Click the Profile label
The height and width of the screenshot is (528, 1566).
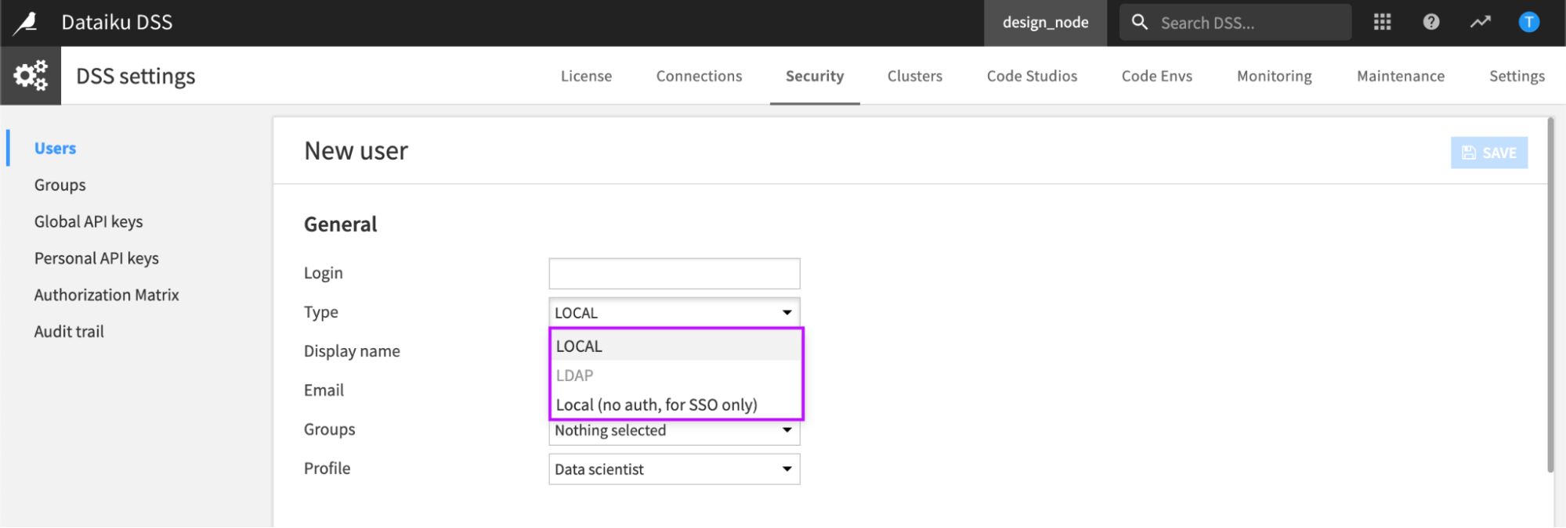tap(327, 469)
